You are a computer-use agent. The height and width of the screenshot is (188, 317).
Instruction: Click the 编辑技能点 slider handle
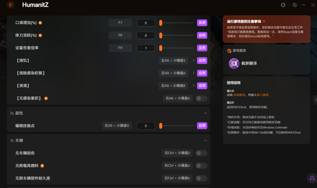coord(161,126)
